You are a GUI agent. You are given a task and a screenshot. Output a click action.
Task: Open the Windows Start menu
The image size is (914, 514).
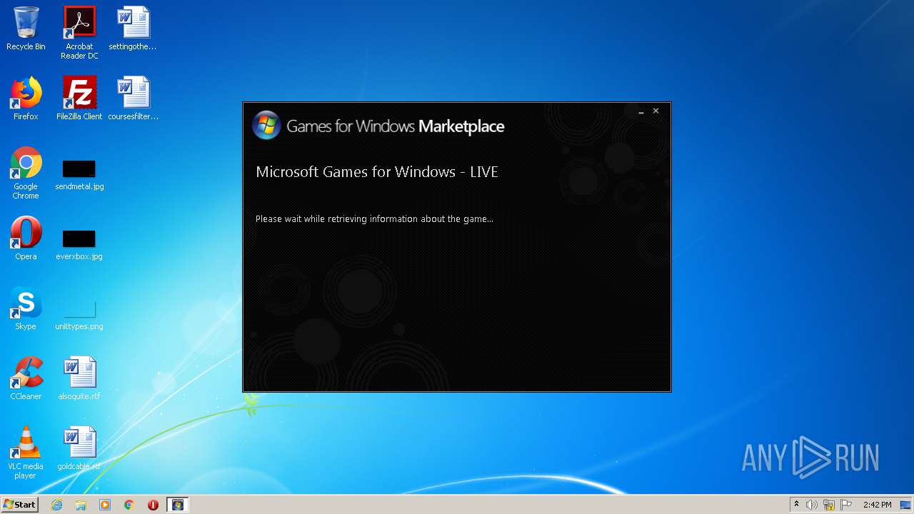coord(19,505)
